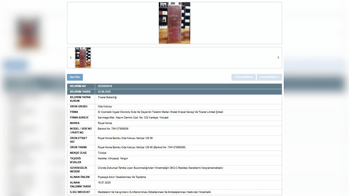Click the notification date 23.09.2025
The width and height of the screenshot is (349, 196).
[x=104, y=92]
